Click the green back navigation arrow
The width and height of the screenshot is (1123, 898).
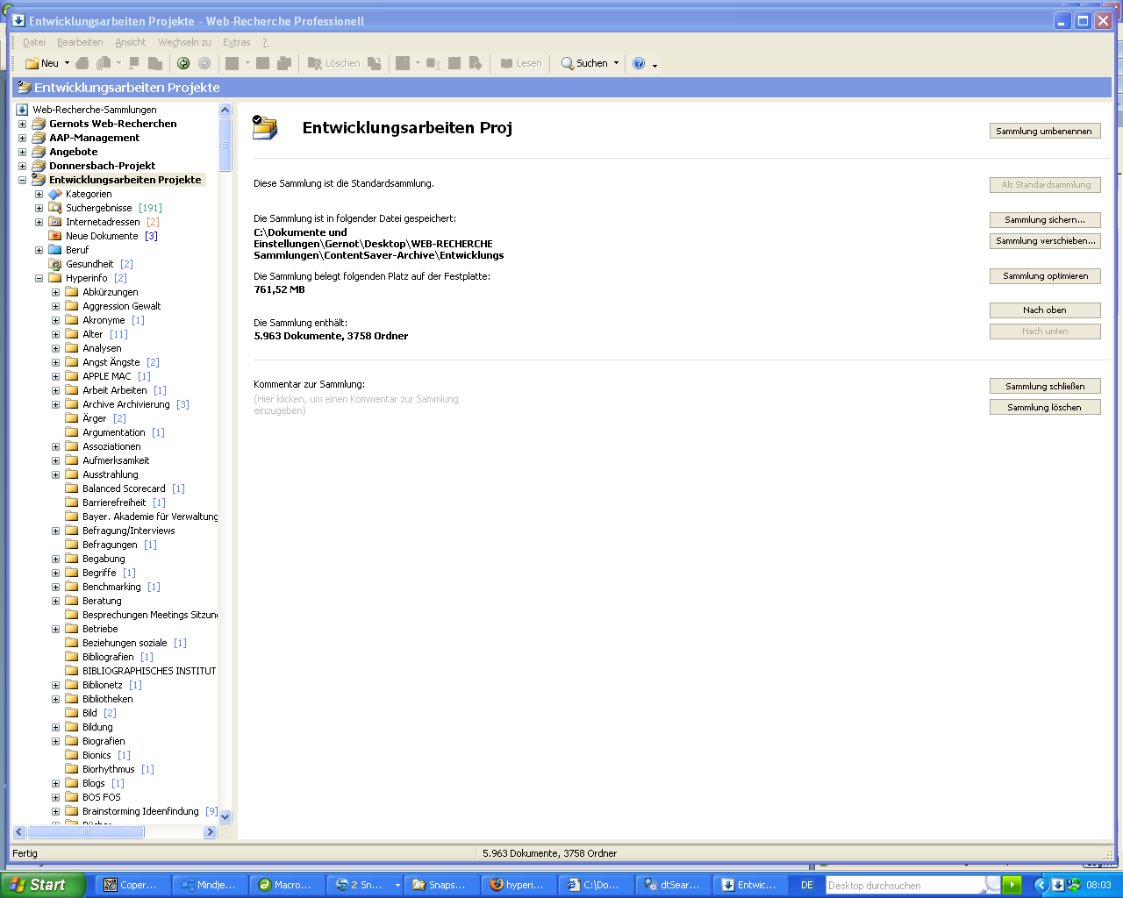183,63
